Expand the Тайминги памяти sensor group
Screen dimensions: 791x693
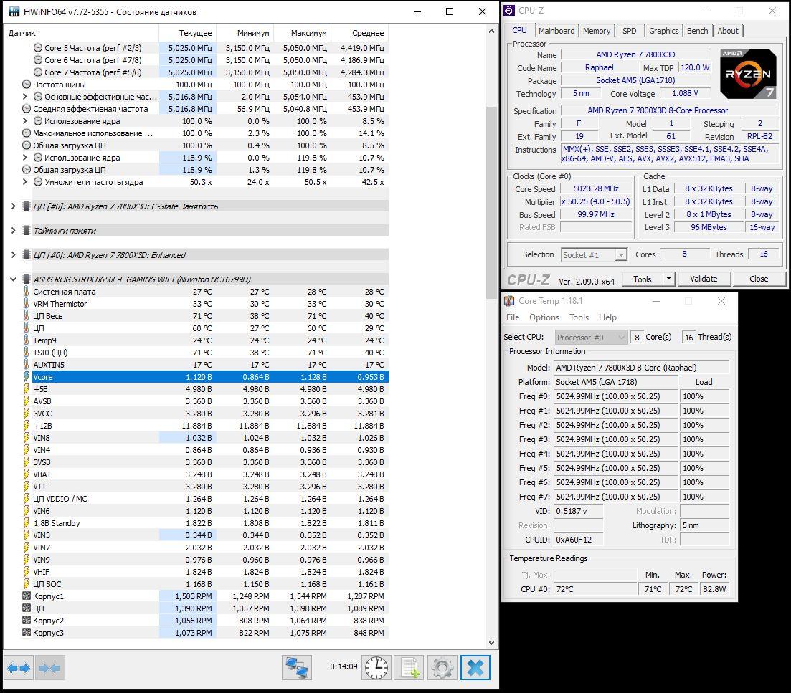coord(14,231)
